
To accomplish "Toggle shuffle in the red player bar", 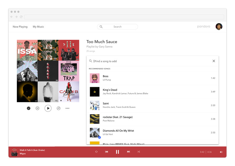I will point(139,152).
